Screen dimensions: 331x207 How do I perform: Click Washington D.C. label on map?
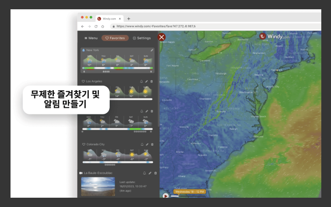[x=248, y=92]
